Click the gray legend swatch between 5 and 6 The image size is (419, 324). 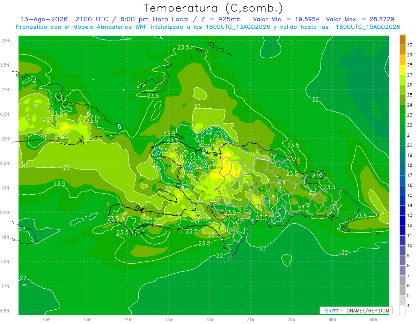tap(403, 290)
